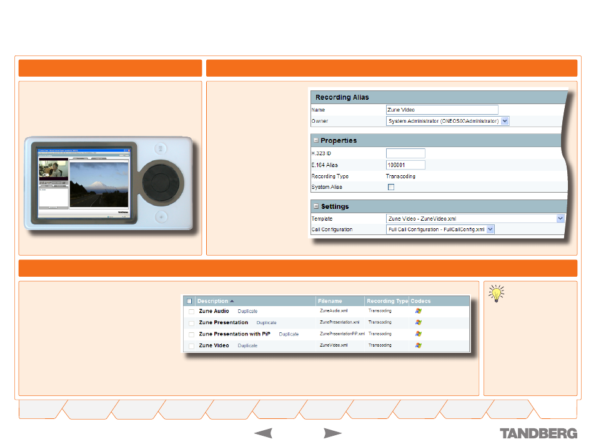This screenshot has width=596, height=447.
Task: Click the codec icon for Zune Presentation with PiP
Action: (x=419, y=334)
